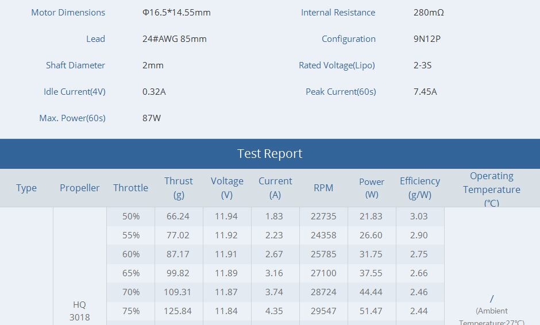Select the 50% throttle row cell
This screenshot has height=325, width=540.
131,216
